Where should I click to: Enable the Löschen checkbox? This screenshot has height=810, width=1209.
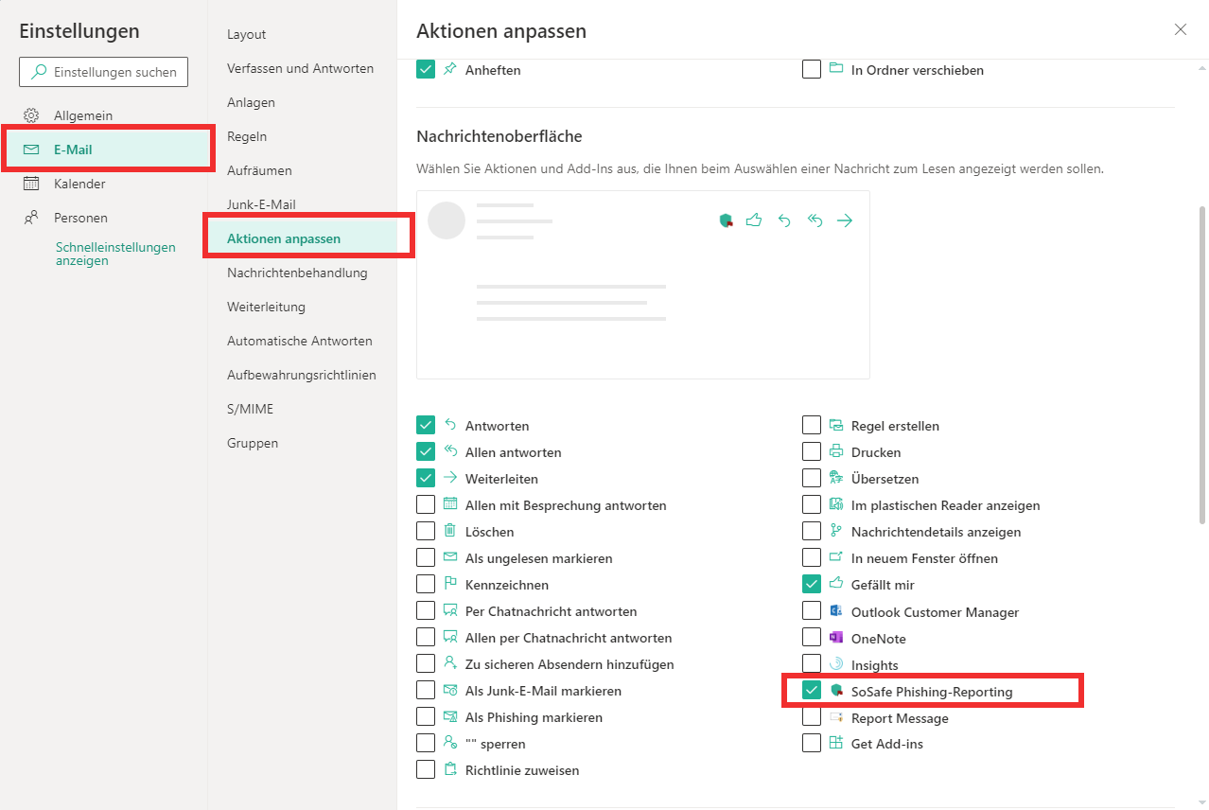click(x=426, y=532)
